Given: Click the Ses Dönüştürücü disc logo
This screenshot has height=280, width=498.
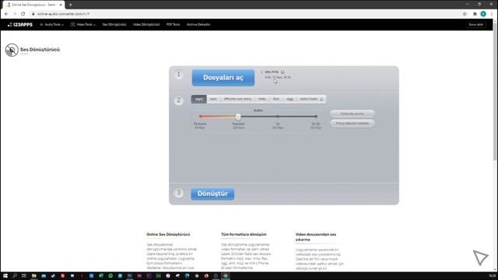Looking at the screenshot, I should [12, 50].
